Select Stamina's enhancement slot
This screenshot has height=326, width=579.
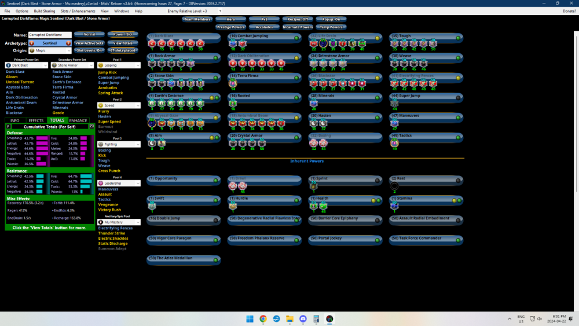[x=394, y=206]
